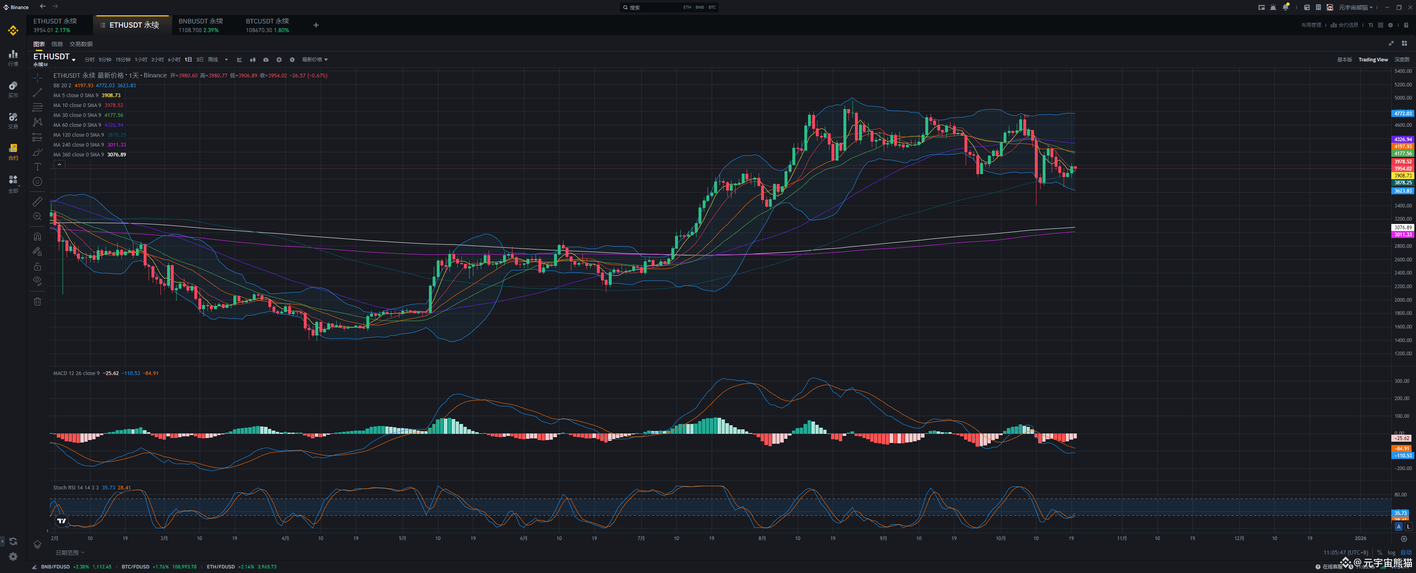Open the 买币 buy crypto sidebar item
This screenshot has height=573, width=1416.
(13, 89)
